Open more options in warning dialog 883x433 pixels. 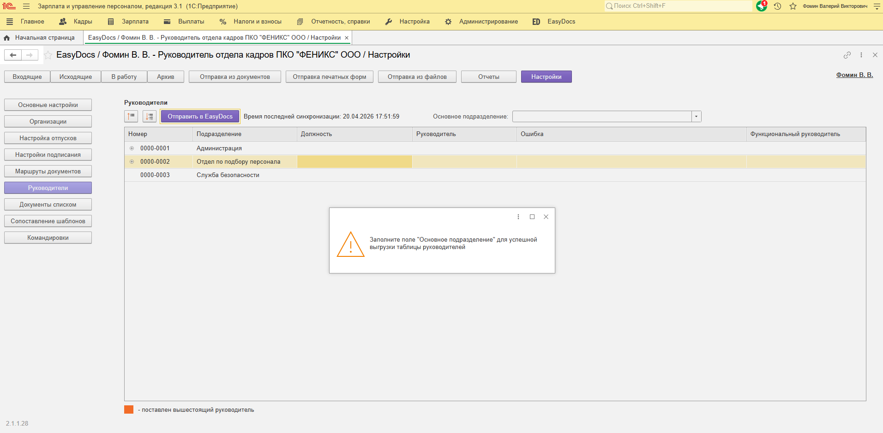click(518, 217)
